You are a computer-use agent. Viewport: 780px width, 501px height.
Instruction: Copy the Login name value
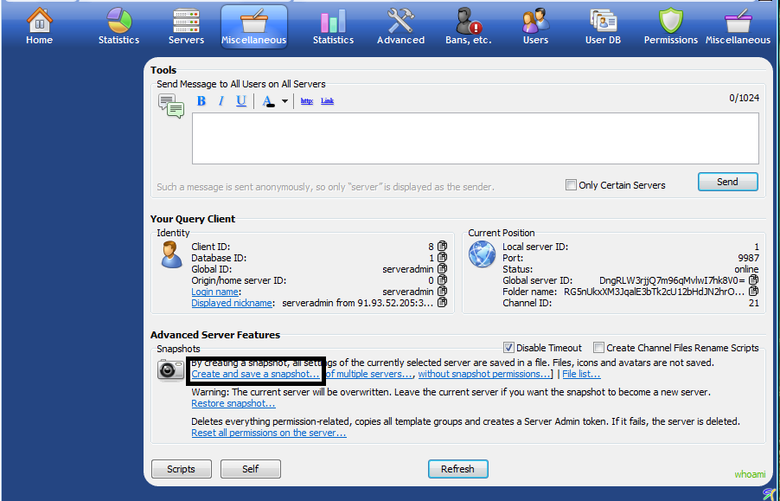pos(442,292)
